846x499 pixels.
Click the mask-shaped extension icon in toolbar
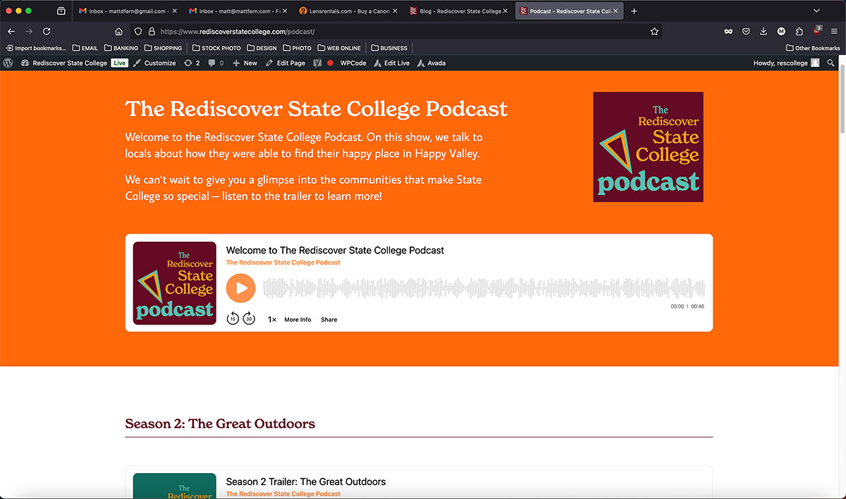pyautogui.click(x=728, y=32)
